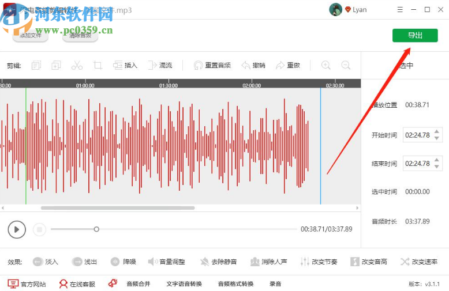This screenshot has width=449, height=291.
Task: Open Audio Format Conversion (音频格式转换)
Action: tap(235, 284)
